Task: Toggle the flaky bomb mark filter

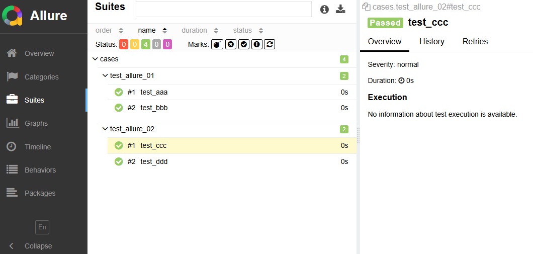Action: pos(217,44)
